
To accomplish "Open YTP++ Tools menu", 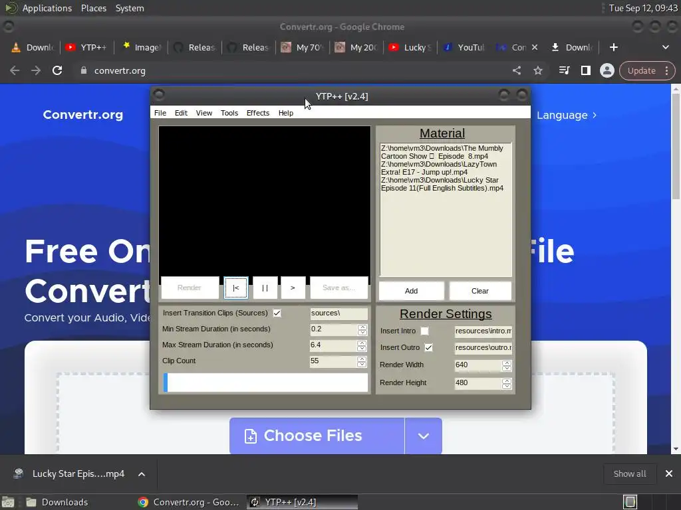I will click(229, 113).
